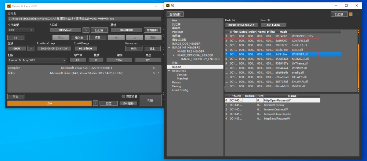
Task: Click the S marker on the linker row
Action: coord(154,73)
